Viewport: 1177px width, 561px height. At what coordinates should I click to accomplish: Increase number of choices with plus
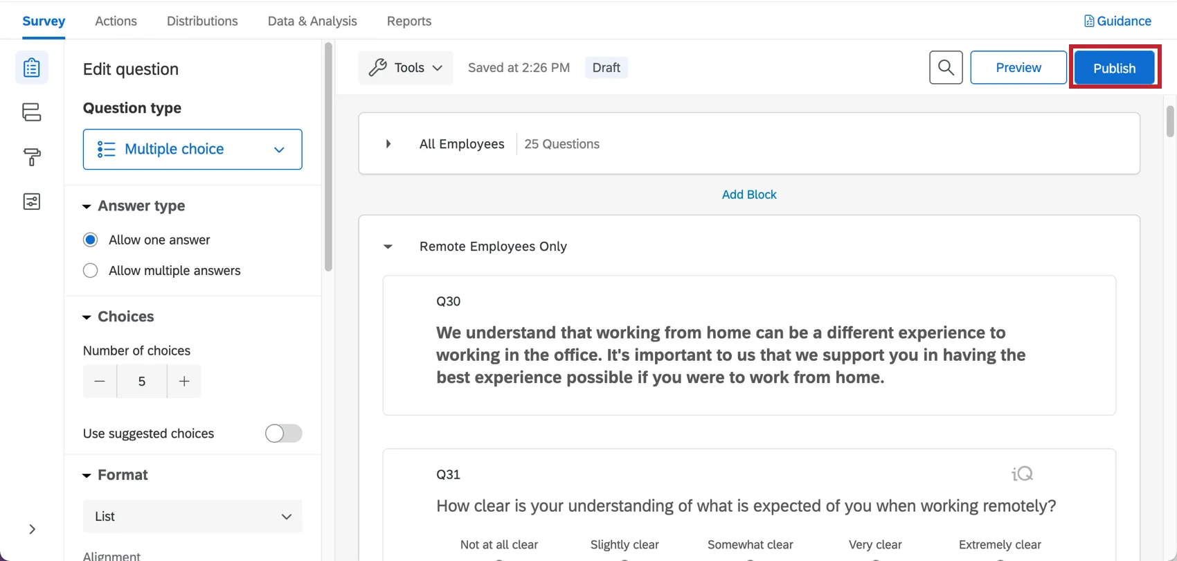[184, 382]
